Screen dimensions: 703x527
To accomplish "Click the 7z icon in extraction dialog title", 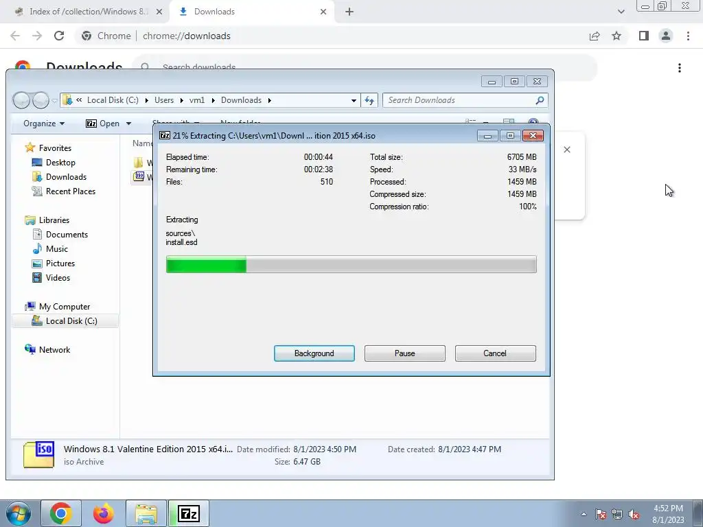I will pyautogui.click(x=165, y=135).
